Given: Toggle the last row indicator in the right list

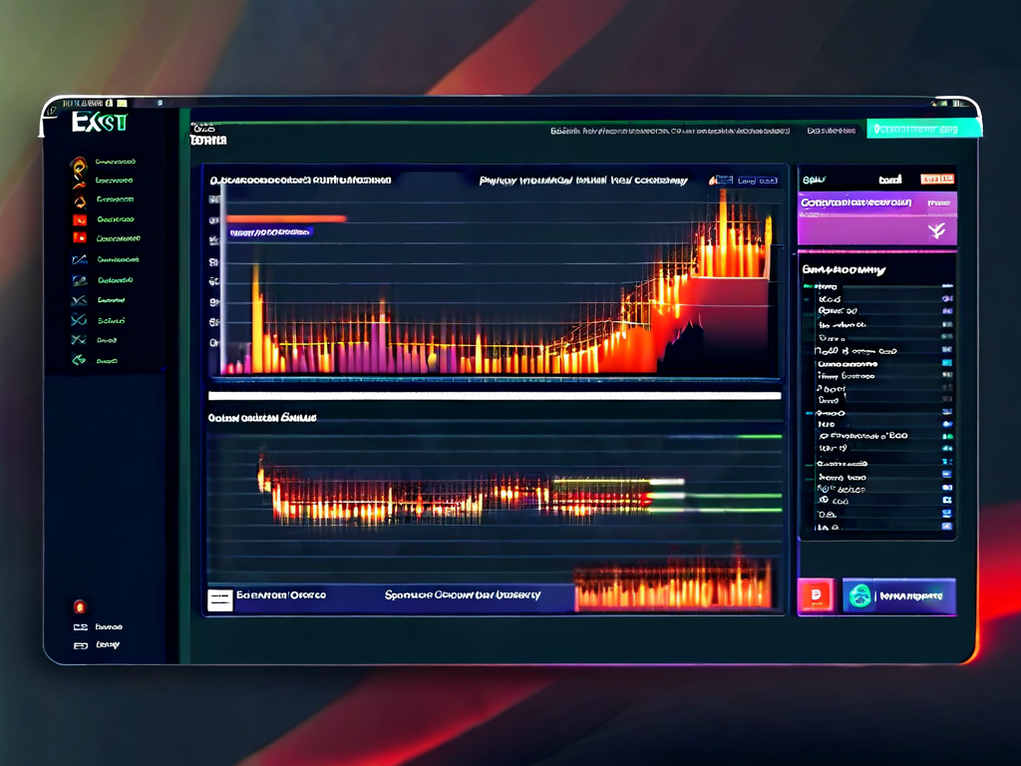Looking at the screenshot, I should pos(946,525).
